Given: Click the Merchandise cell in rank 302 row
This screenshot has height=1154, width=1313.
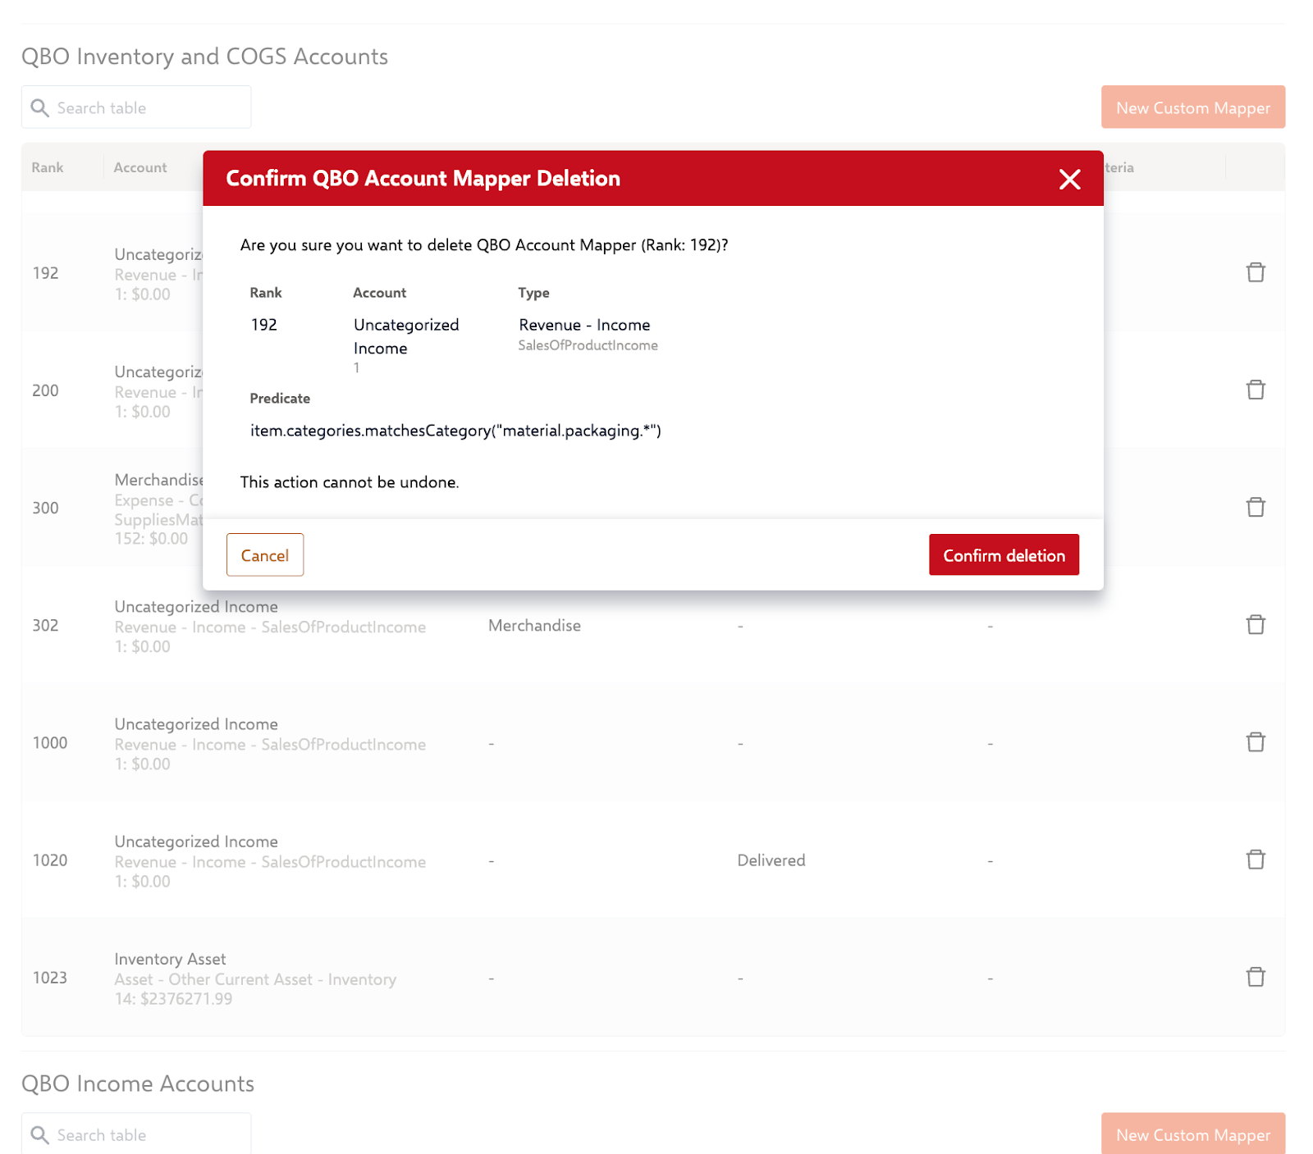Looking at the screenshot, I should pyautogui.click(x=534, y=626).
